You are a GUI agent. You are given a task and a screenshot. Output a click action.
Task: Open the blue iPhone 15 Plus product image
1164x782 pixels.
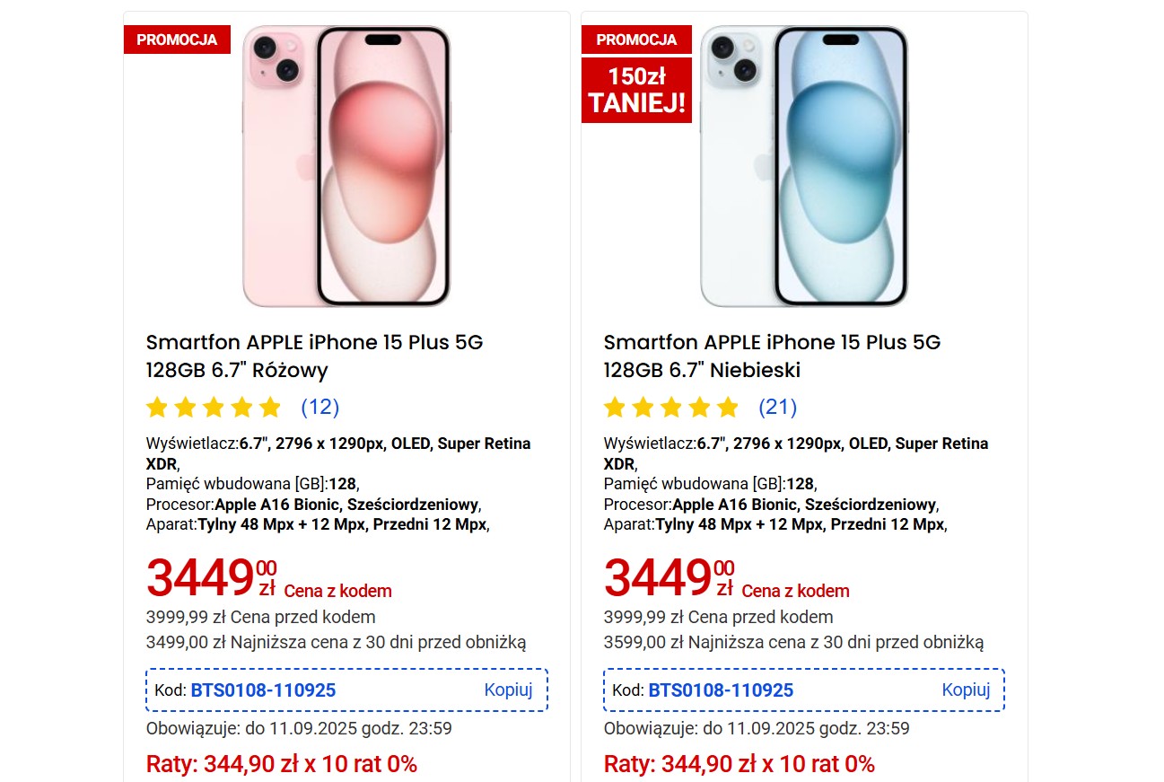(x=804, y=166)
